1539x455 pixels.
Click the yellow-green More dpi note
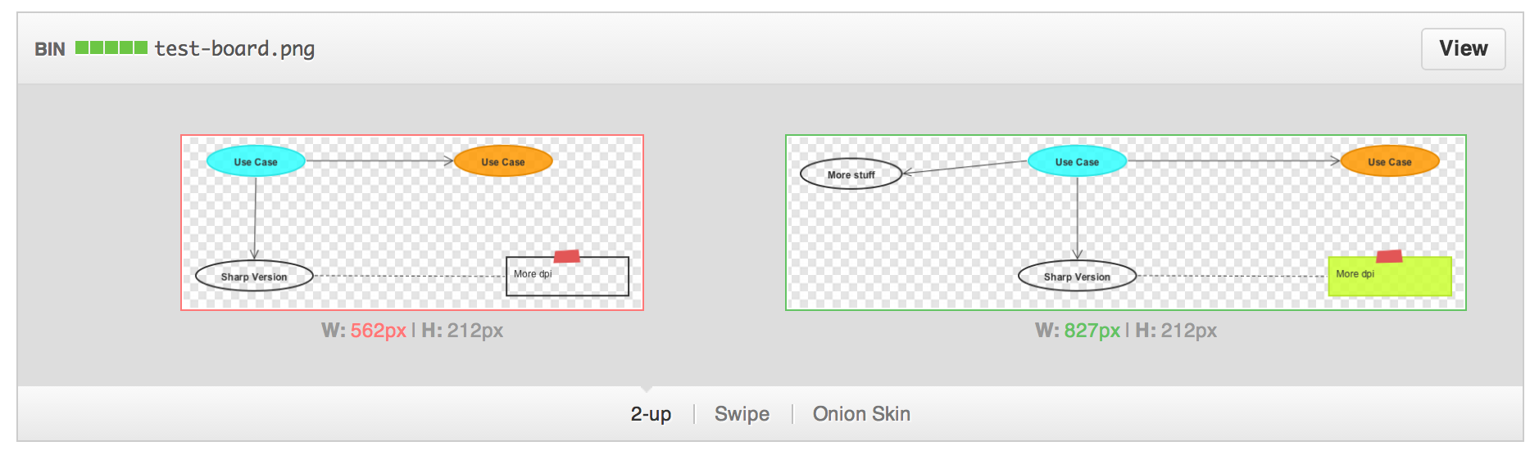coord(1390,276)
